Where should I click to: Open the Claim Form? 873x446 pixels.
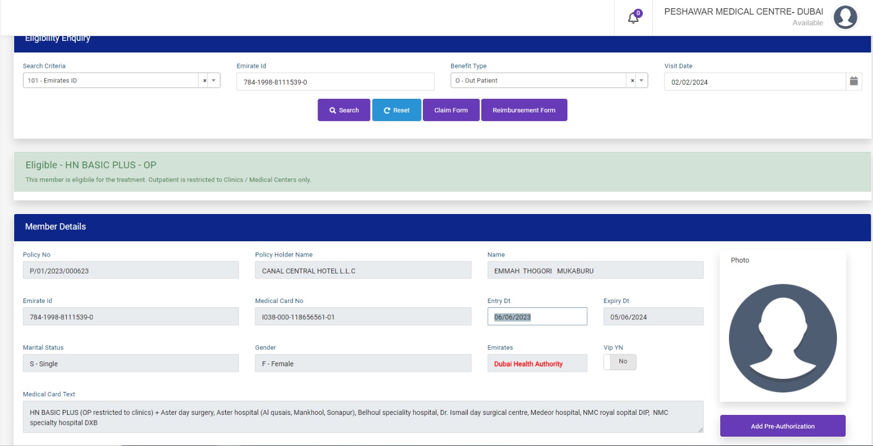coord(451,110)
